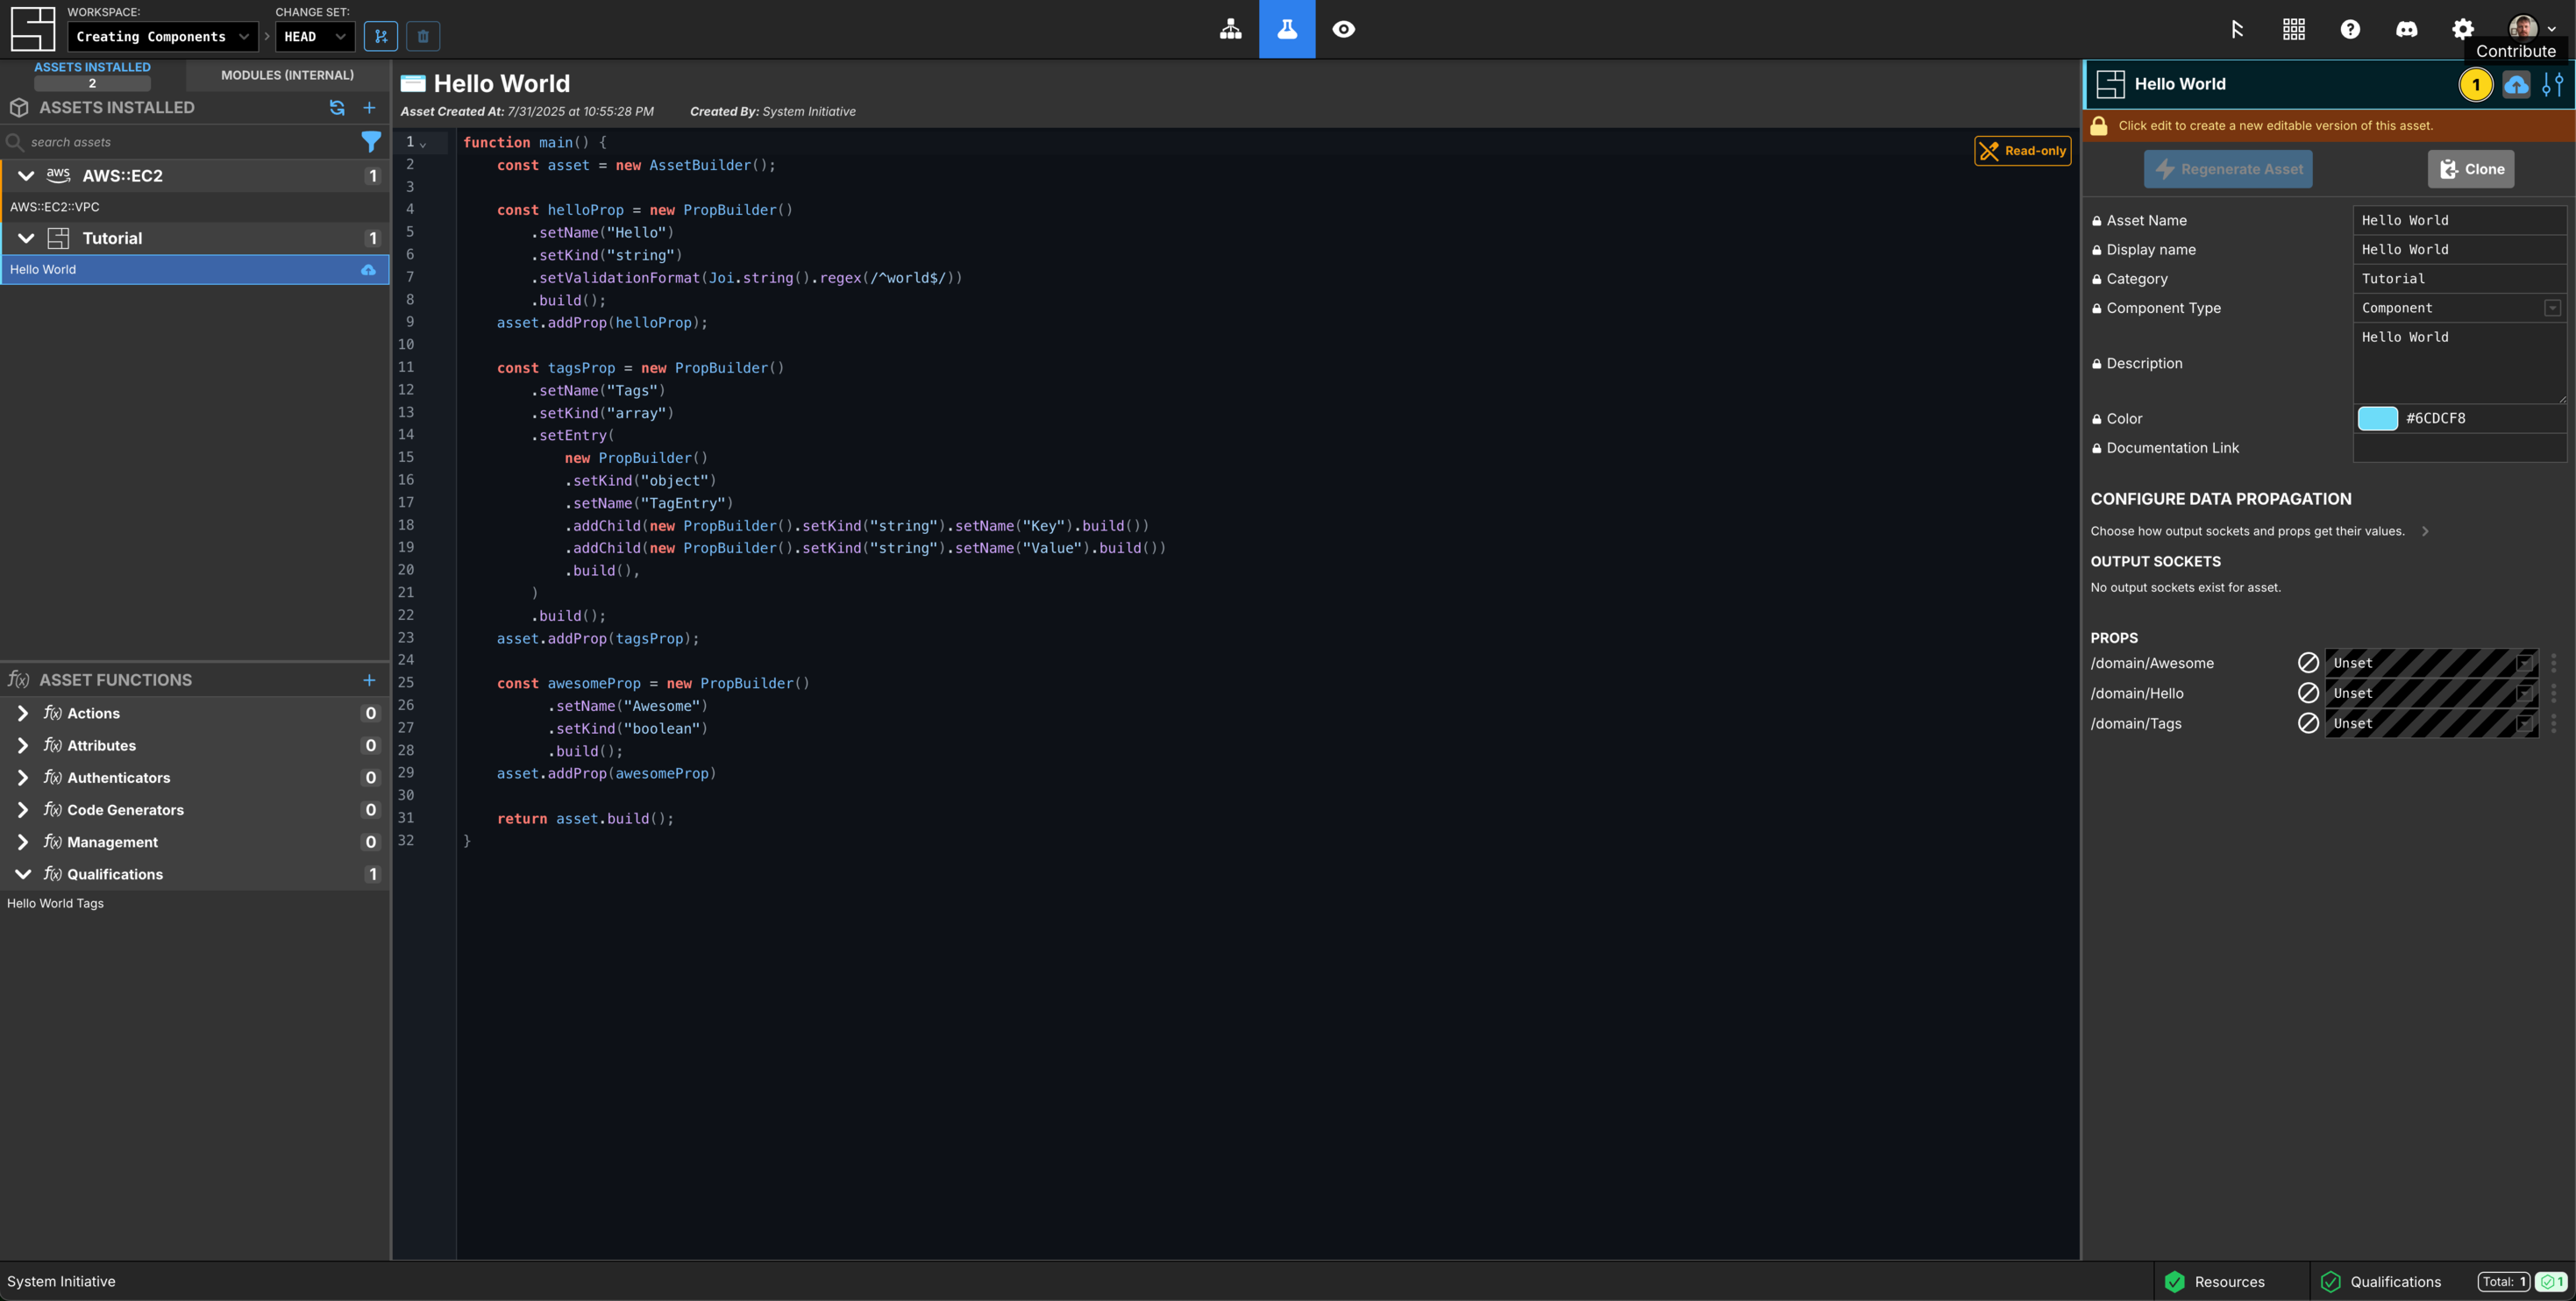Click the Description text area
This screenshot has width=2576, height=1301.
point(2460,363)
